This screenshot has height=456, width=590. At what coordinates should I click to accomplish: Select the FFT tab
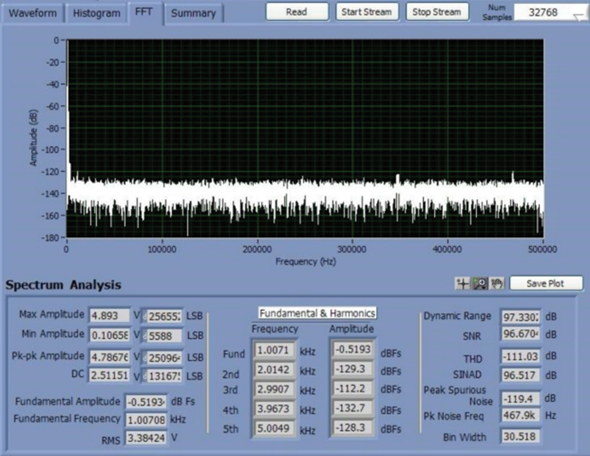click(x=144, y=12)
